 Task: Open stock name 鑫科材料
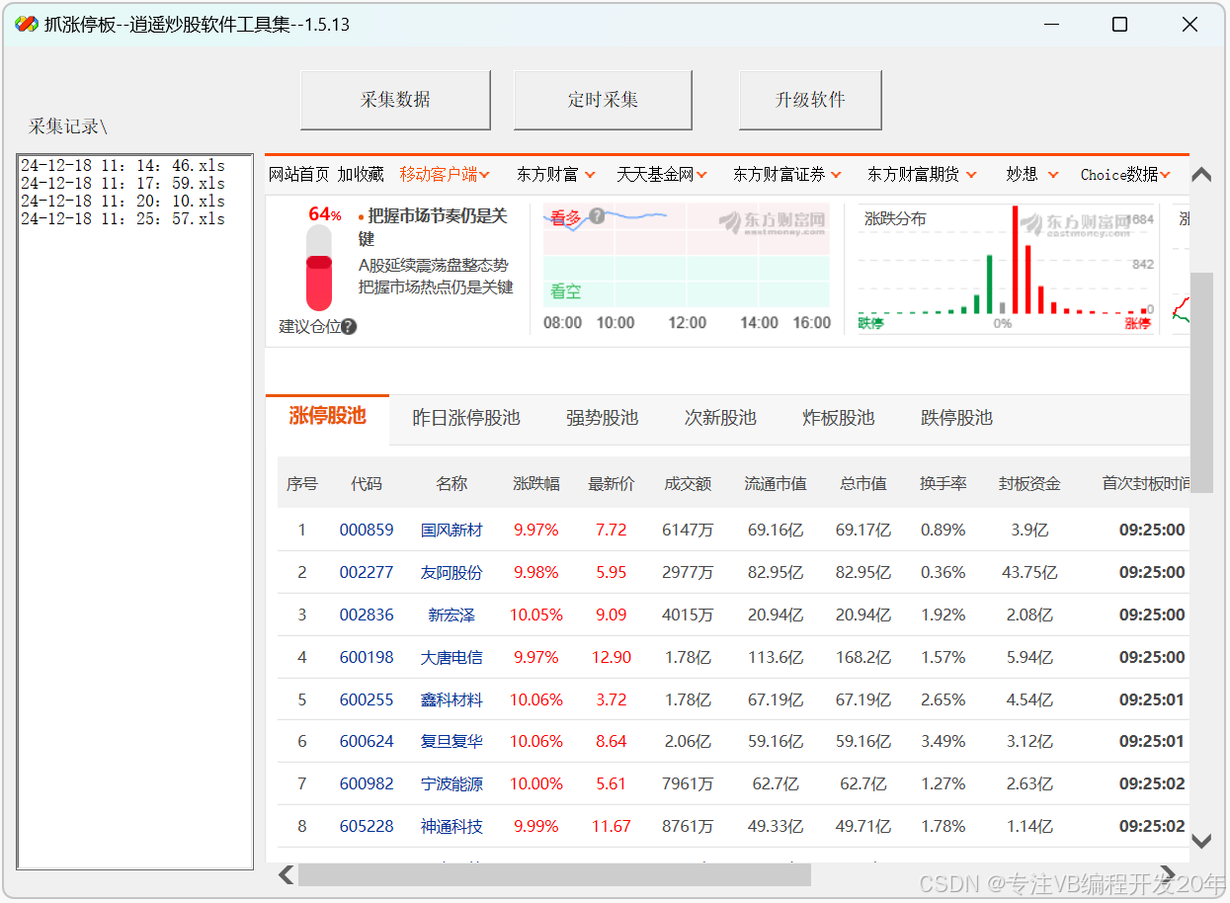pos(451,699)
